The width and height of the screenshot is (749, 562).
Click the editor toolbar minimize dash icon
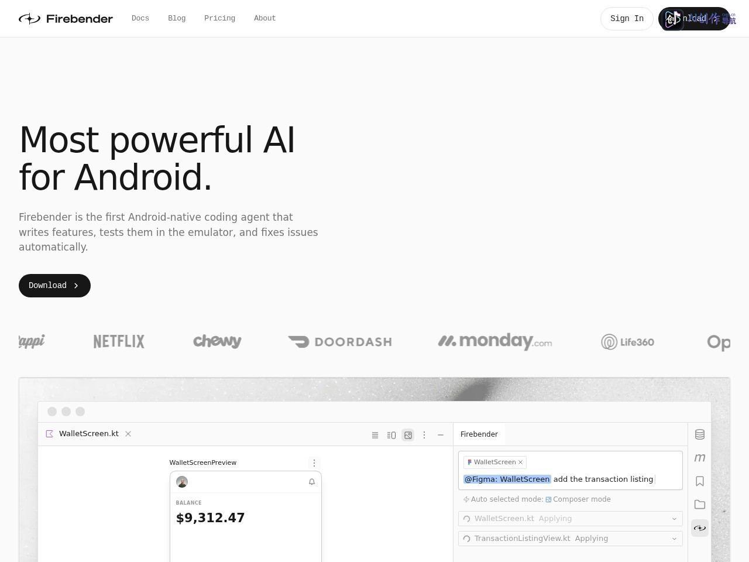(441, 435)
